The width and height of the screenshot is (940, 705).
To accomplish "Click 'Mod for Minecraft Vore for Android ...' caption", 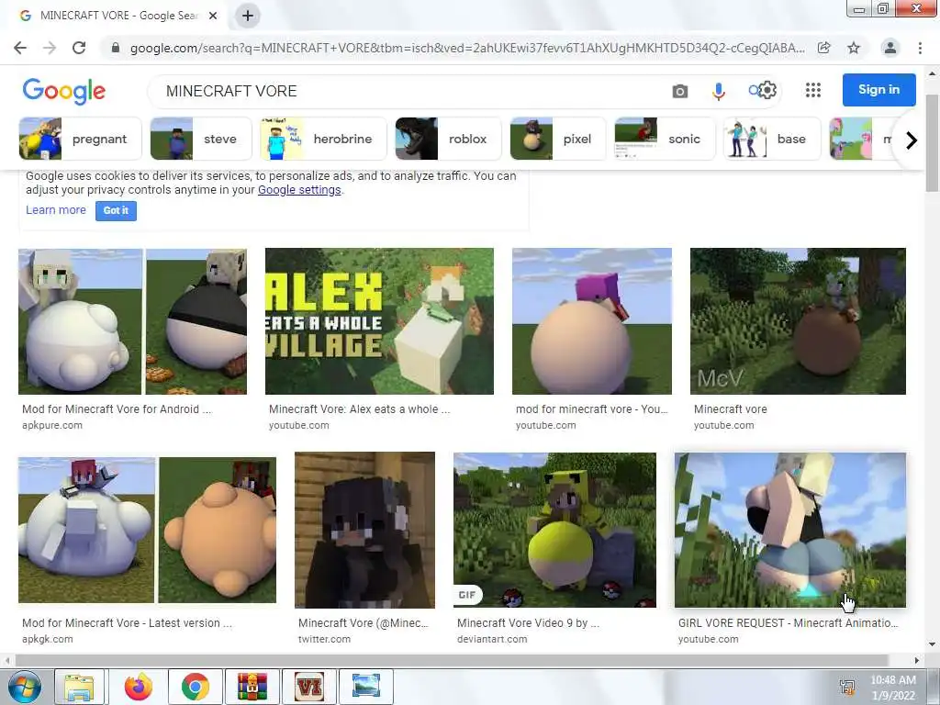I will click(117, 408).
